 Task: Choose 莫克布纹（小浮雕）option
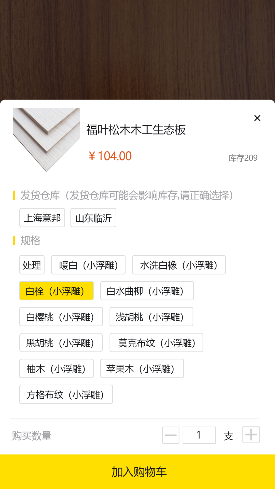[156, 343]
